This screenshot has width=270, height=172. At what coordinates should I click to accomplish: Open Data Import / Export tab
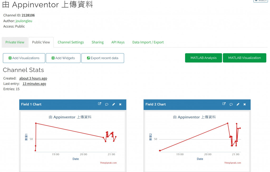tap(148, 42)
